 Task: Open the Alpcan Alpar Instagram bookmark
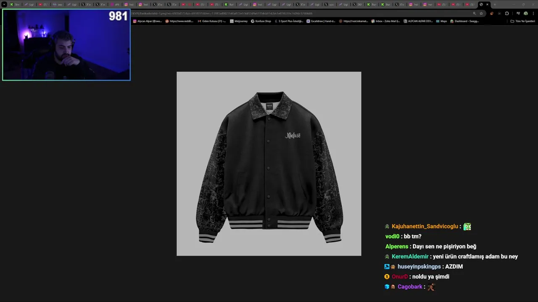click(147, 21)
